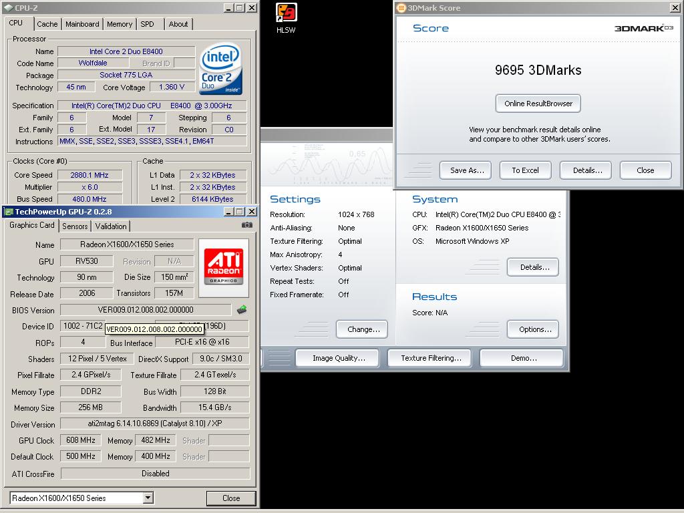Export the score with To Excel

tap(526, 170)
